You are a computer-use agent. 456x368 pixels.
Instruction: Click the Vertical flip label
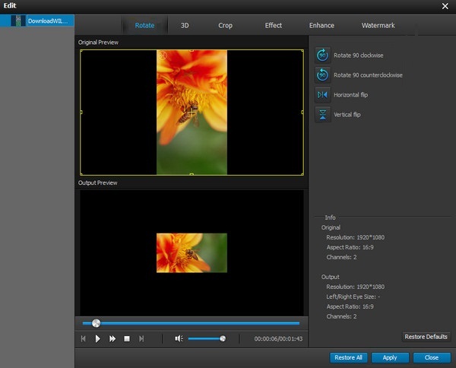pyautogui.click(x=347, y=115)
